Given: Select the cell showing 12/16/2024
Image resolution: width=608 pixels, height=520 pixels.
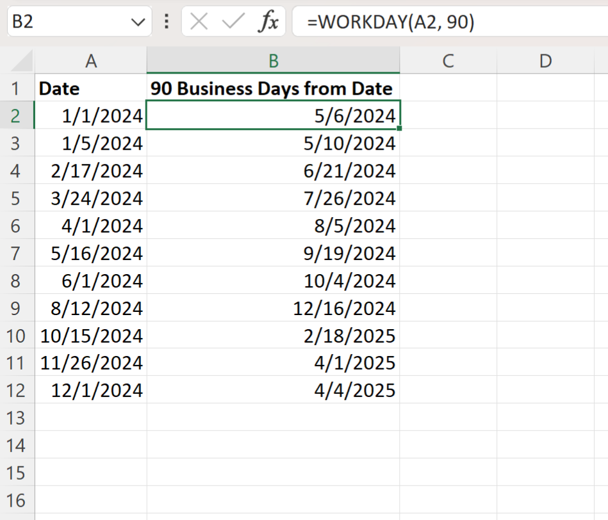Looking at the screenshot, I should point(273,308).
